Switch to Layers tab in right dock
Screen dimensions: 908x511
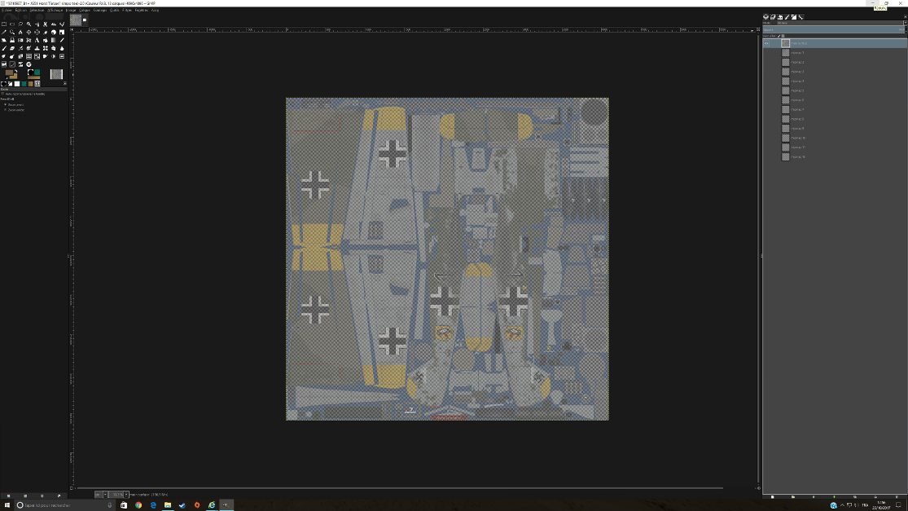[x=765, y=17]
